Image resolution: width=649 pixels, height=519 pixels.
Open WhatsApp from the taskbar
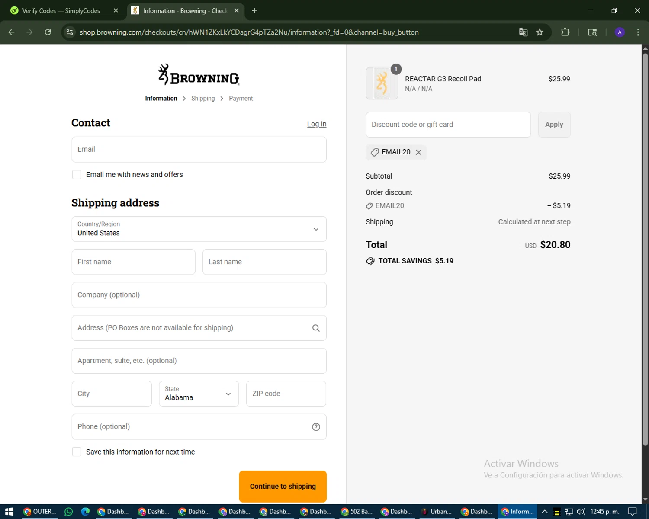coord(68,512)
